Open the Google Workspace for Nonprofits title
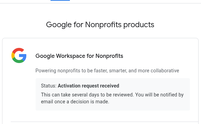The width and height of the screenshot is (201, 124). point(79,56)
